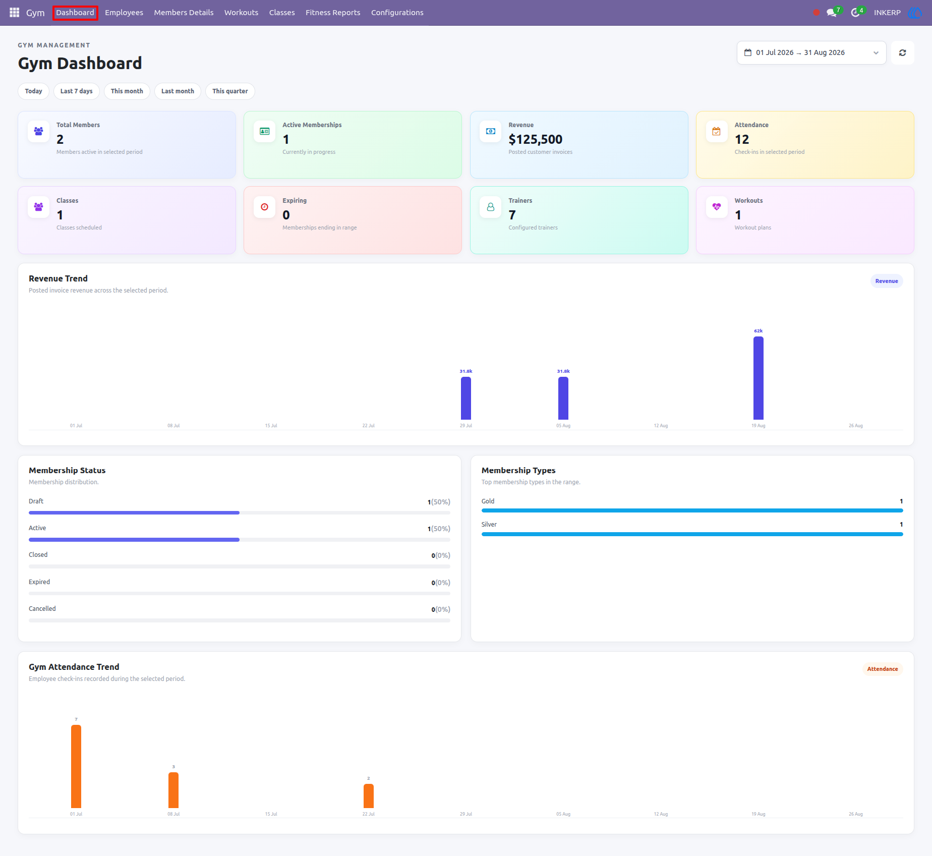Select the Last 7 days filter
The height and width of the screenshot is (856, 932).
pos(77,91)
